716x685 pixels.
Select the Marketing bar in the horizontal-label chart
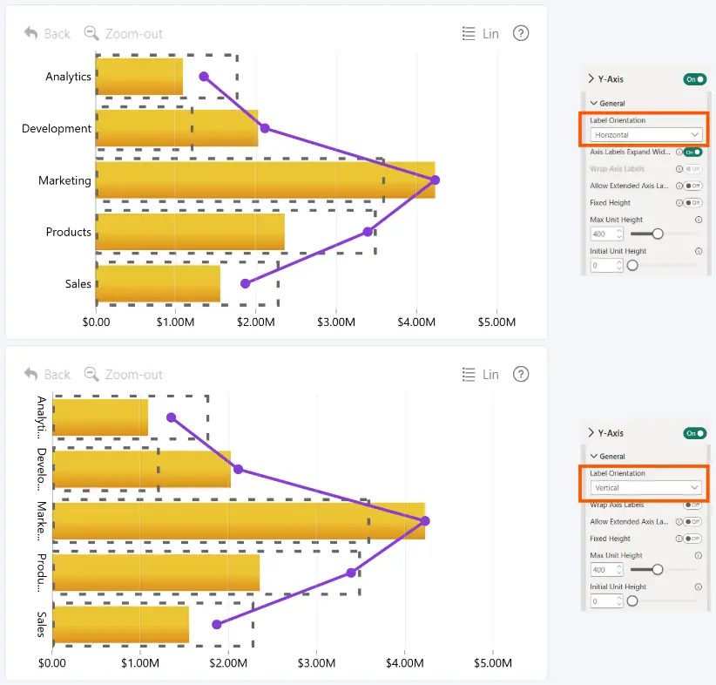pyautogui.click(x=266, y=180)
